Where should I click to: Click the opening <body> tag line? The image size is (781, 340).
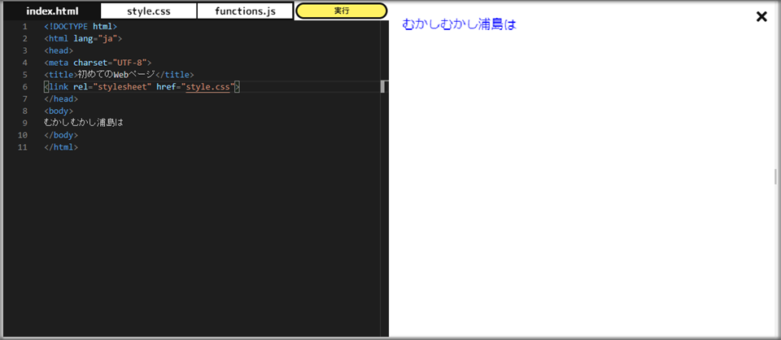[59, 111]
